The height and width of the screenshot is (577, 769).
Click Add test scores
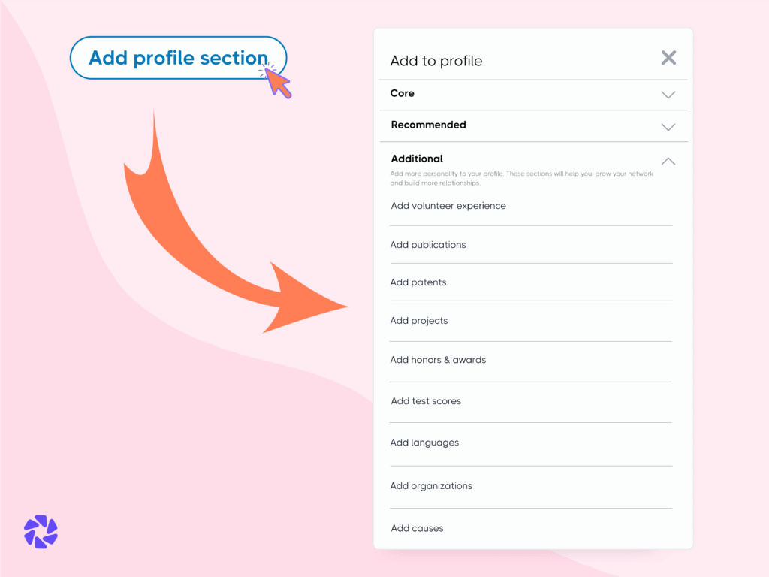426,400
